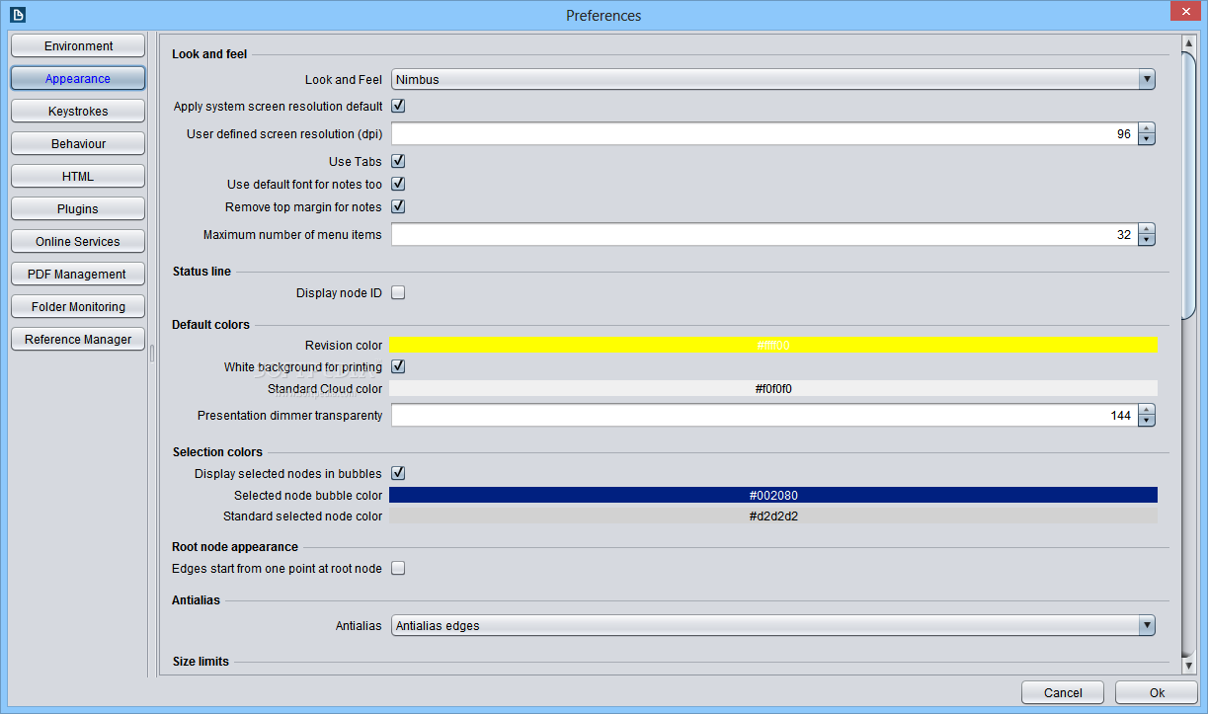
Task: Open the Environment preferences tab
Action: tap(78, 46)
